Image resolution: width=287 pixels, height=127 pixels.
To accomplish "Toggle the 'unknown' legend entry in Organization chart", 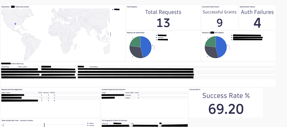I will (160, 37).
